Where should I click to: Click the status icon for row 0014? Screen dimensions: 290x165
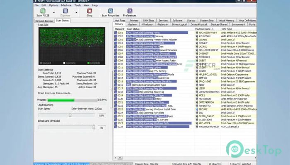(116, 78)
